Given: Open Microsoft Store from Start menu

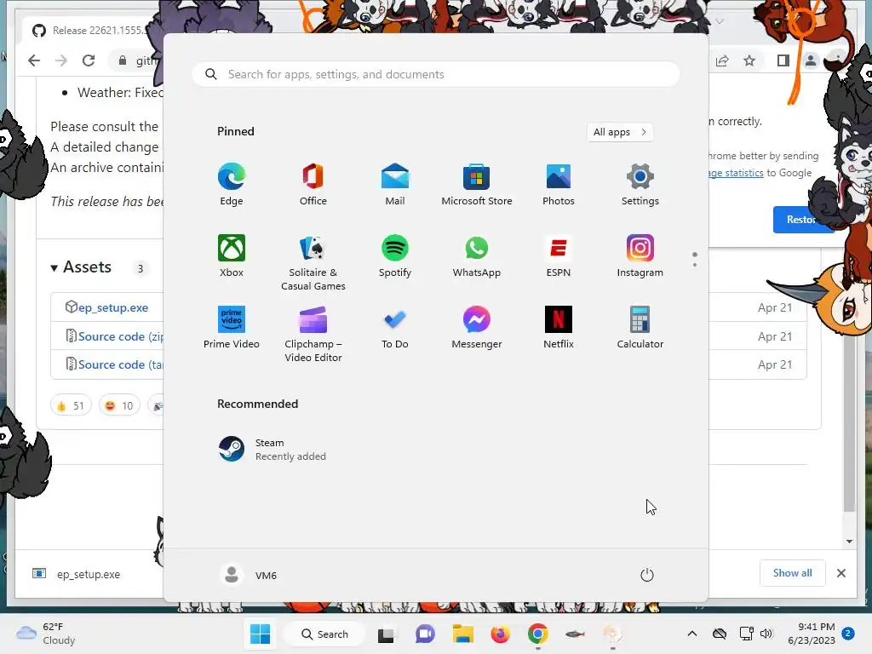Looking at the screenshot, I should tap(477, 185).
